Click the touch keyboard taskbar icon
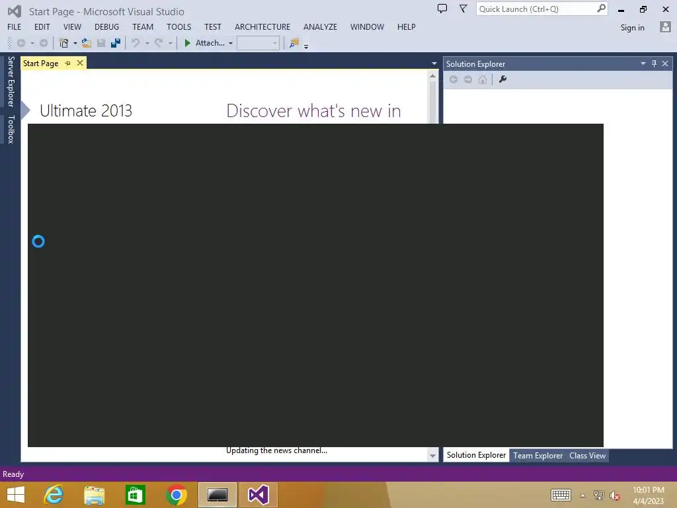The width and height of the screenshot is (677, 508). pos(561,495)
